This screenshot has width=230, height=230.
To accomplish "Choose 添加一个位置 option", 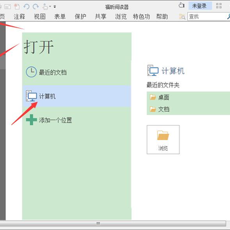I will [x=77, y=120].
